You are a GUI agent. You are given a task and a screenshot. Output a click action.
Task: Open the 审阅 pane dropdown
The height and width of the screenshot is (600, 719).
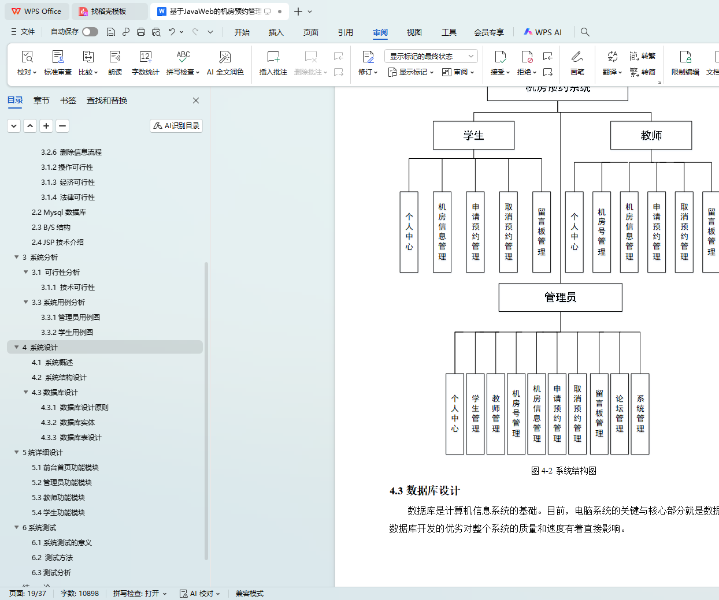(x=458, y=72)
